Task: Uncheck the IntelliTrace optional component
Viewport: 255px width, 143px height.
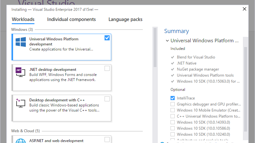Action: (x=172, y=98)
